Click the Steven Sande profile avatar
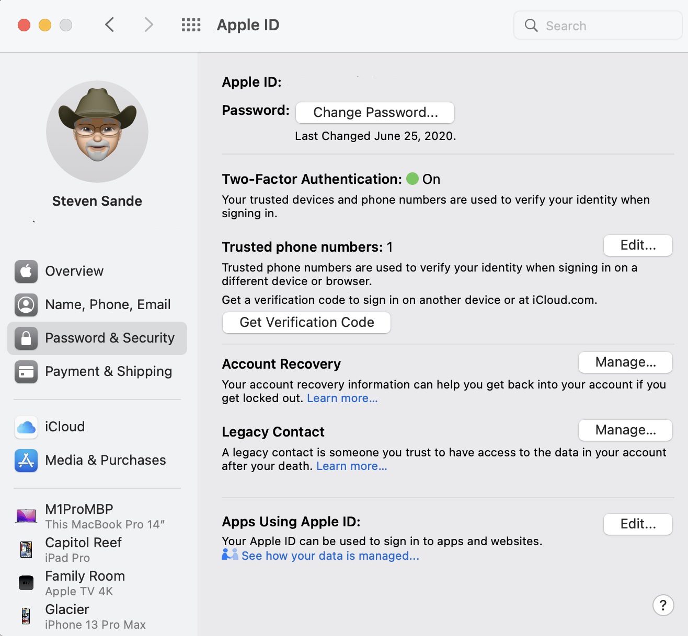This screenshot has height=636, width=688. [97, 132]
